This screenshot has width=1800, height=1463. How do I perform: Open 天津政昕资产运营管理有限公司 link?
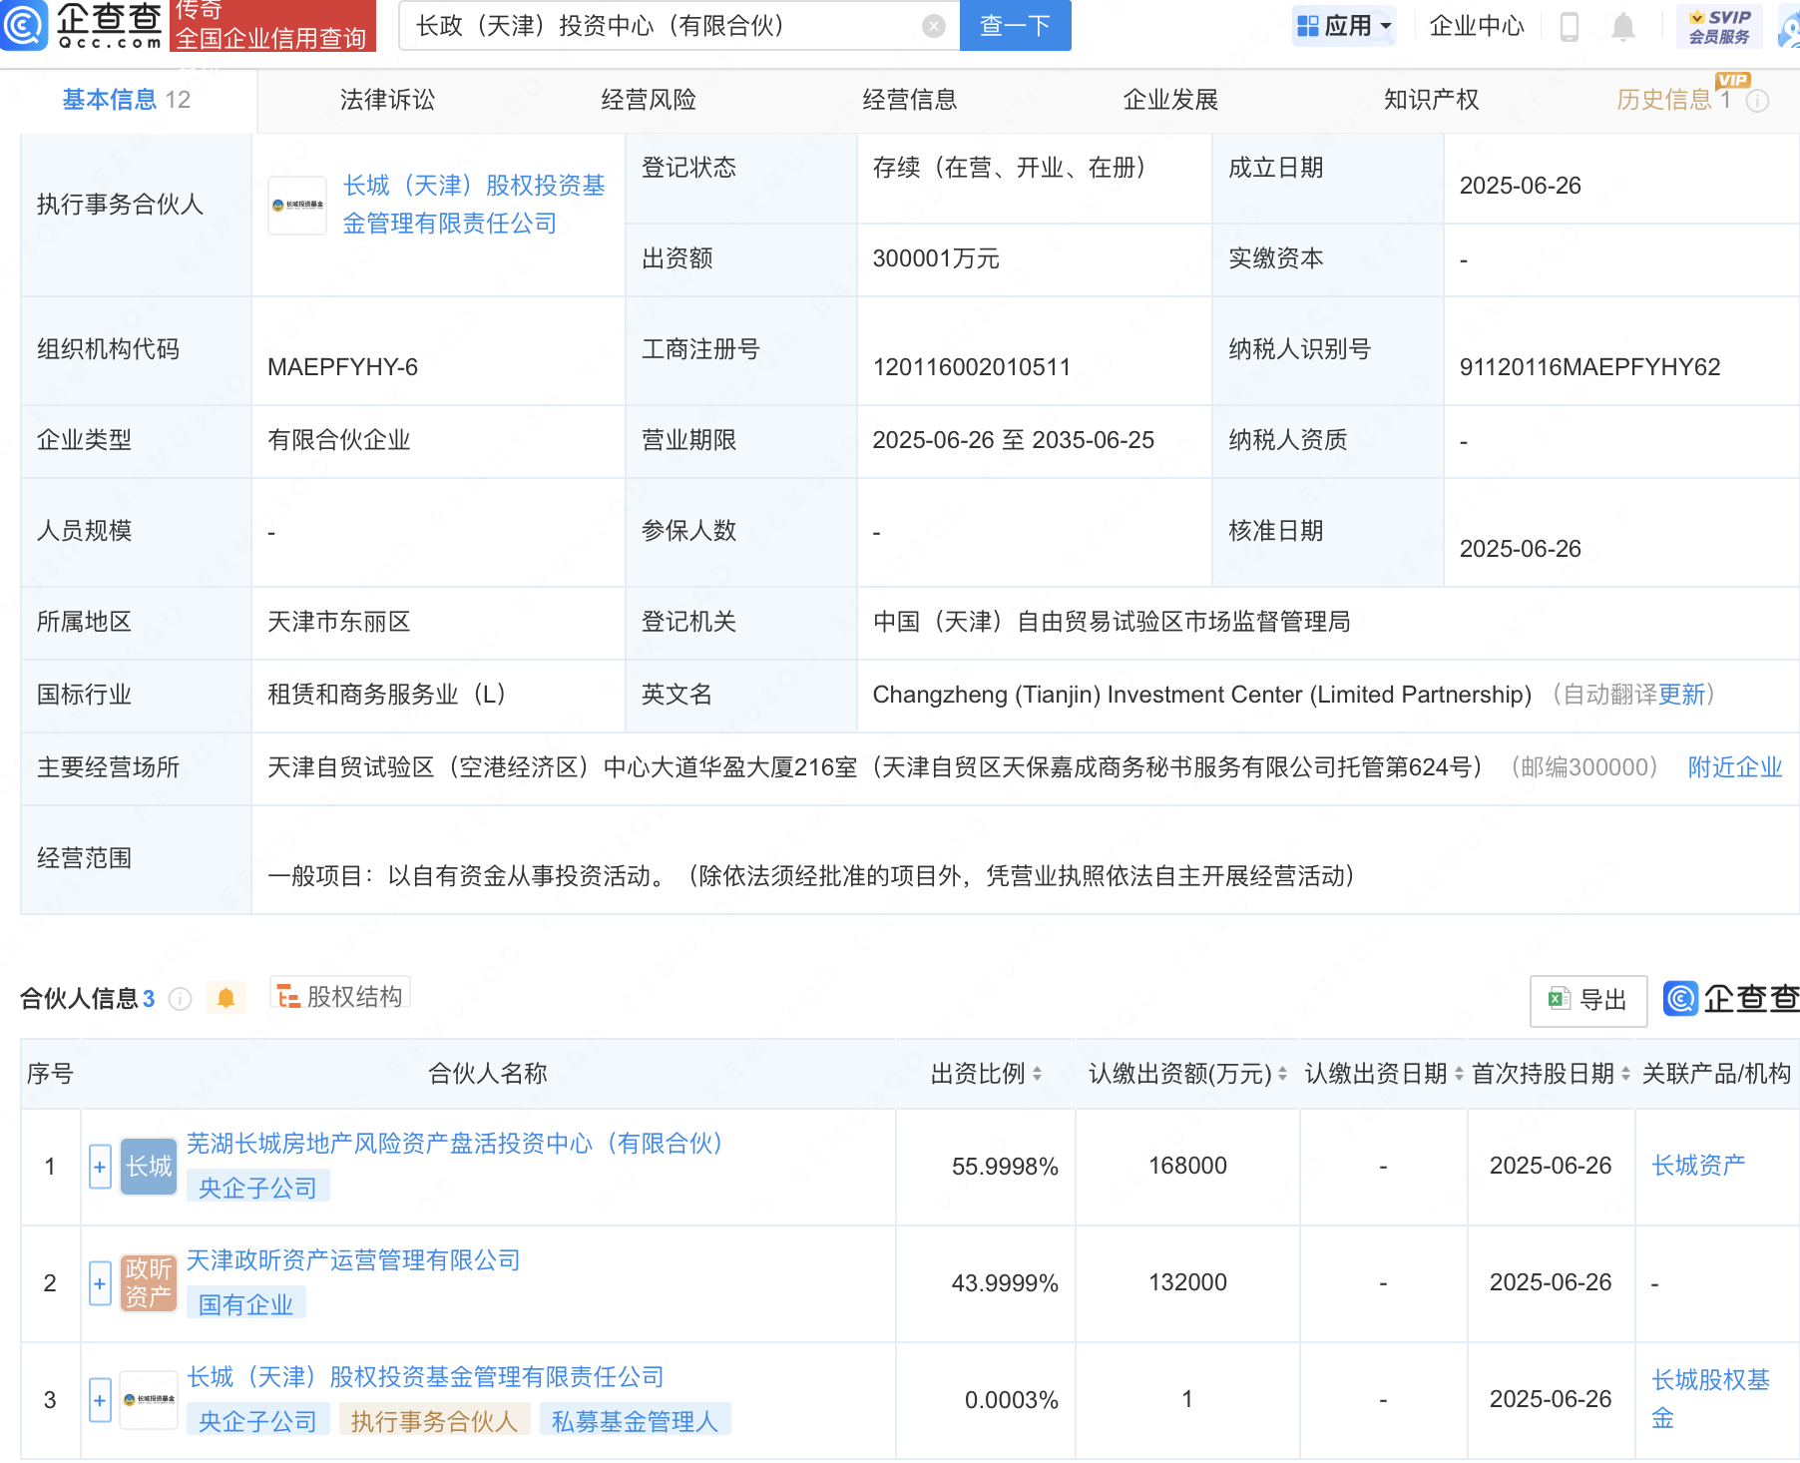[x=353, y=1260]
